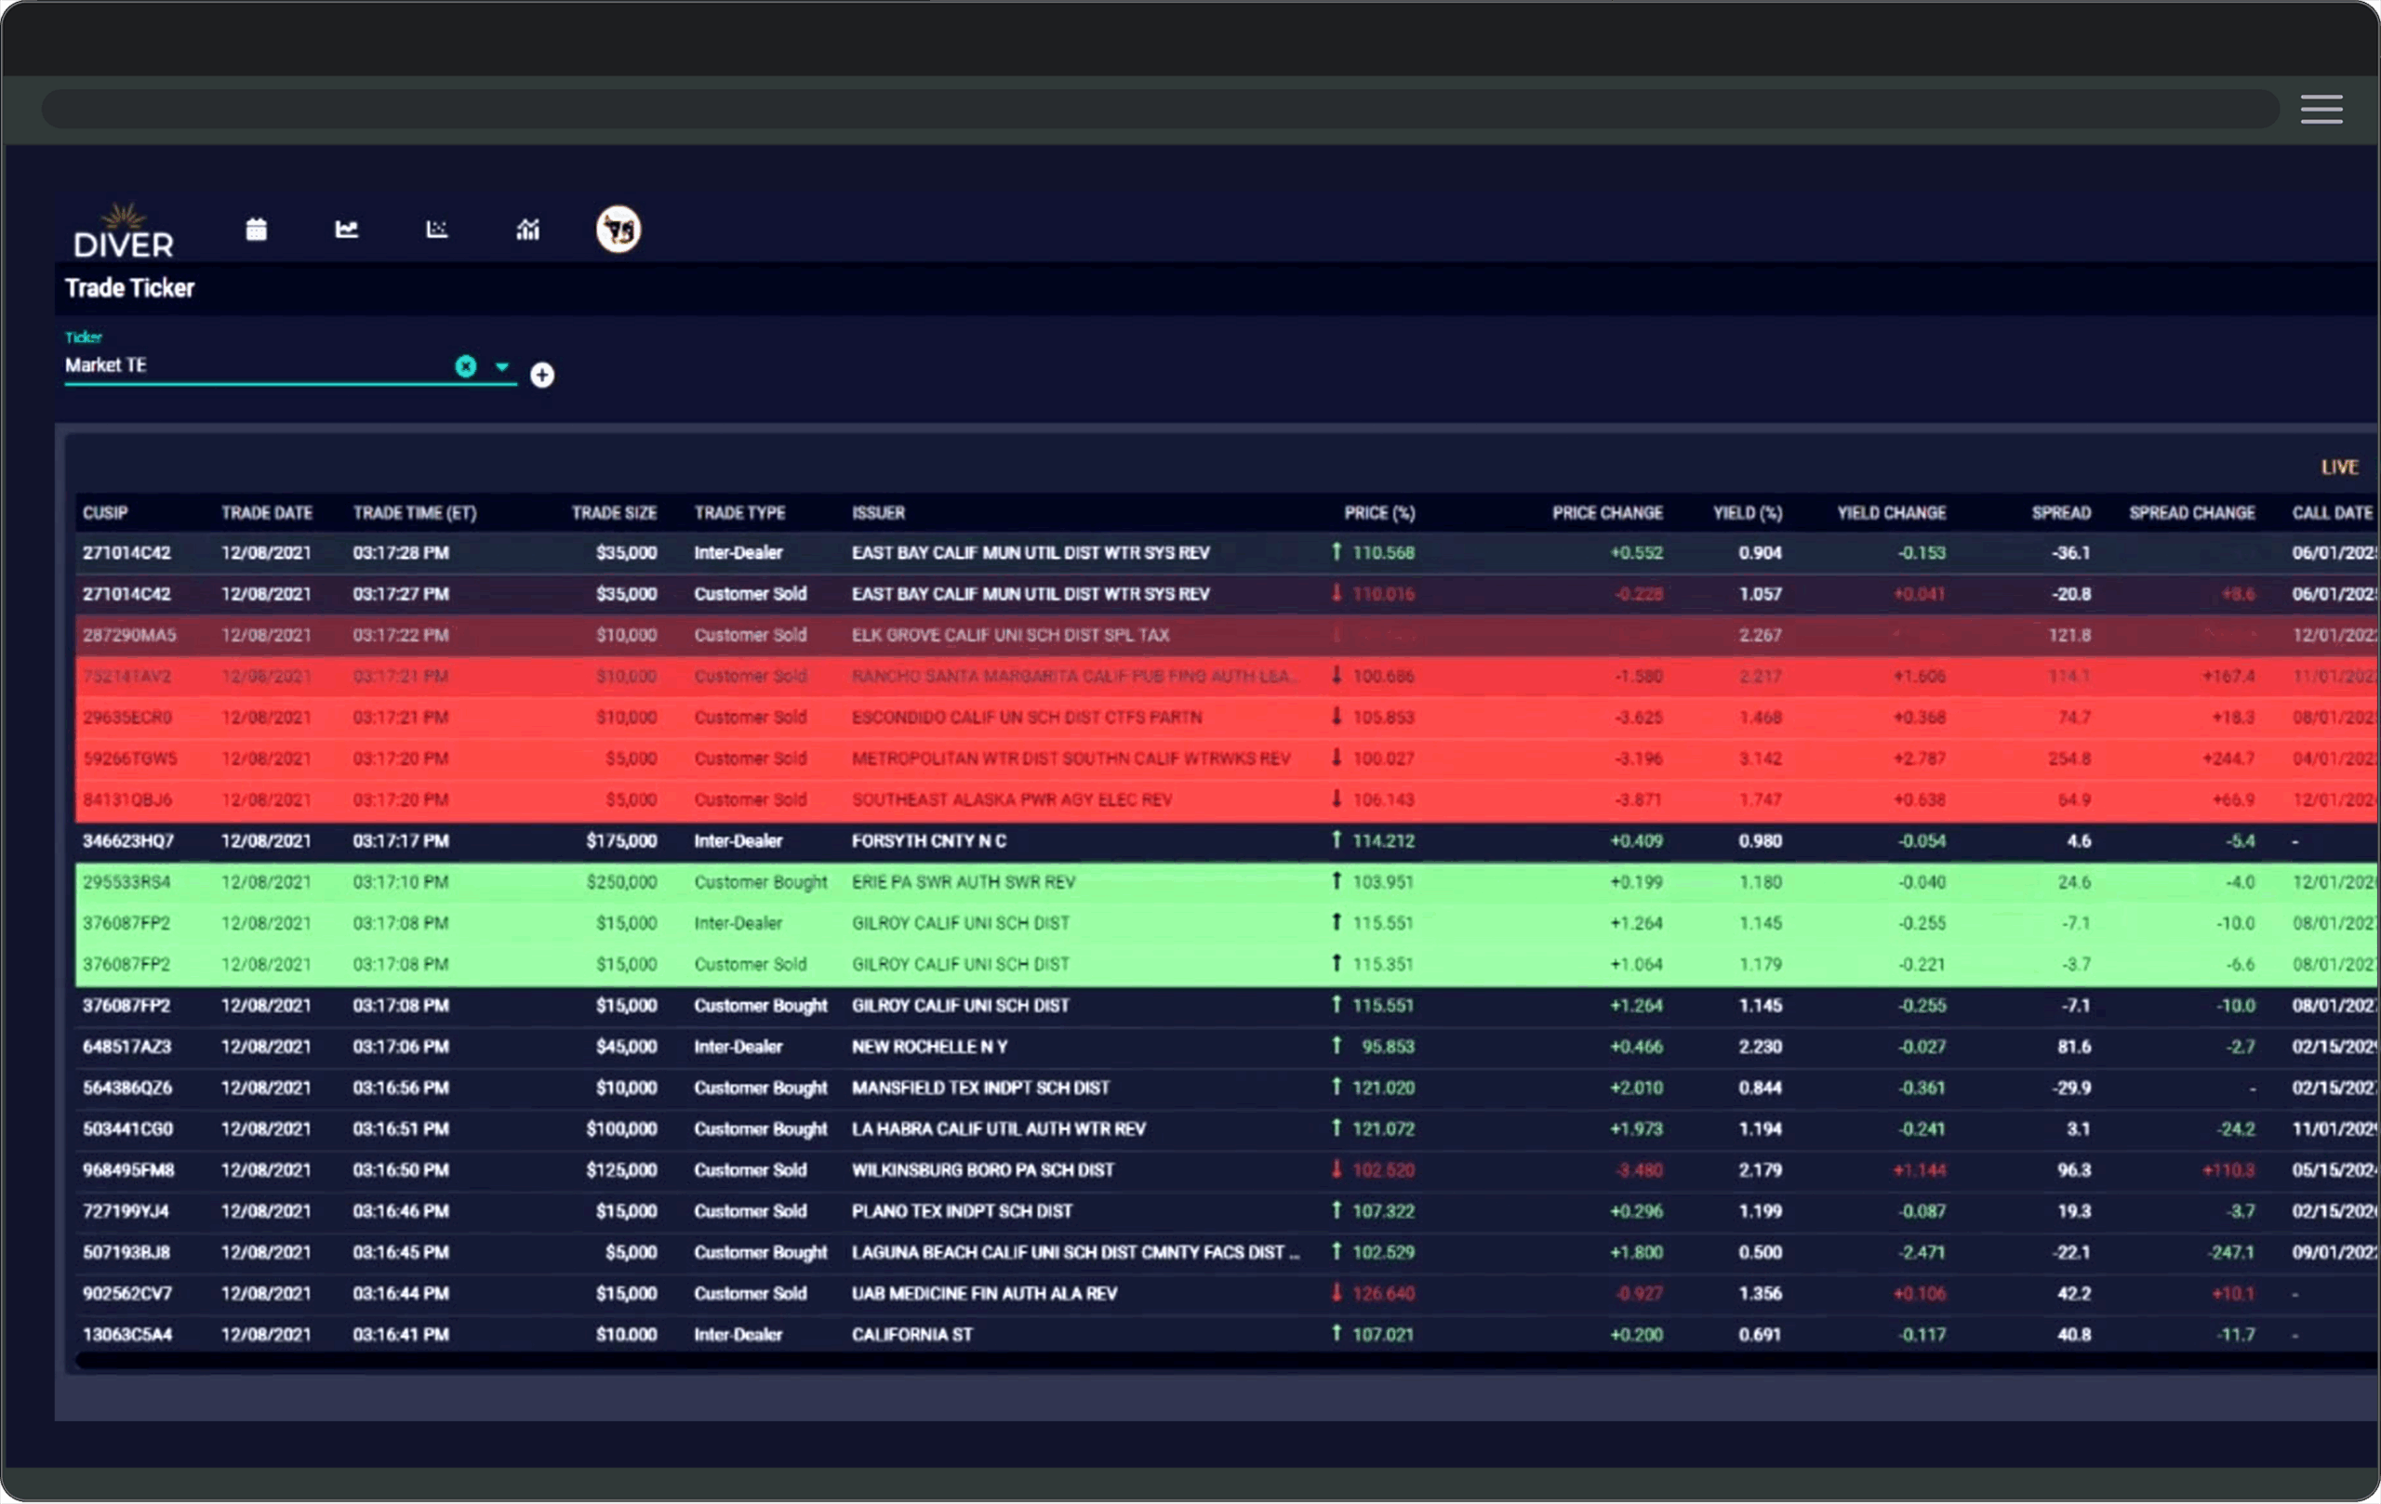The height and width of the screenshot is (1504, 2381).
Task: Click the CUSIP column header
Action: [x=105, y=513]
